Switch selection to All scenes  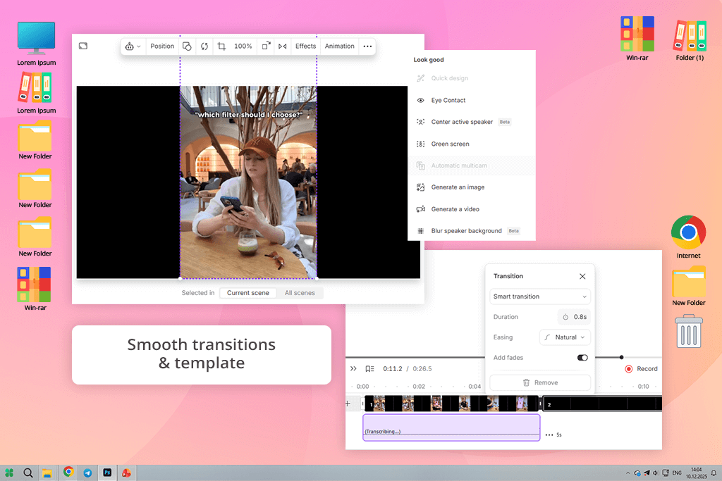point(300,293)
